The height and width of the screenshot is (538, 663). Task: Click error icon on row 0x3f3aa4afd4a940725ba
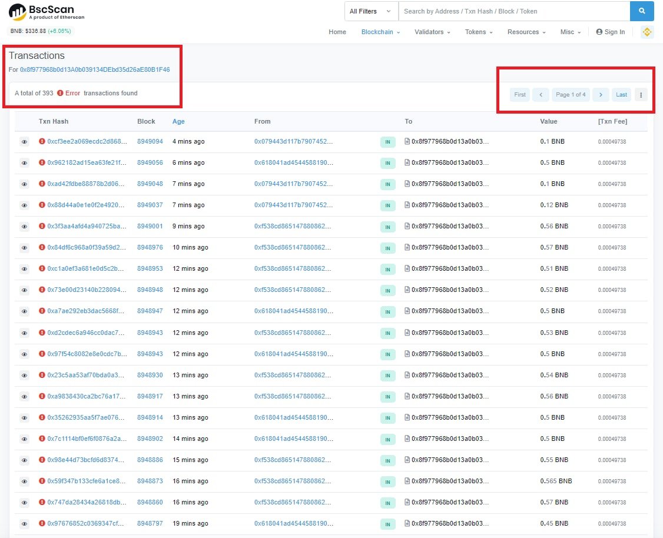[42, 226]
